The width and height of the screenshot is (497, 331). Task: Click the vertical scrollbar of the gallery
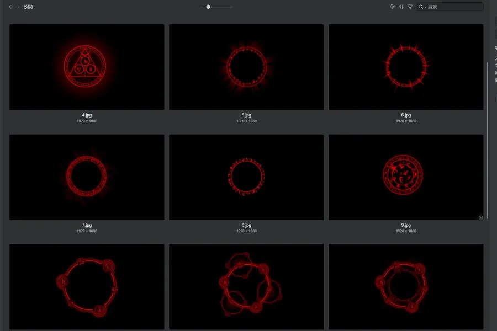point(487,138)
